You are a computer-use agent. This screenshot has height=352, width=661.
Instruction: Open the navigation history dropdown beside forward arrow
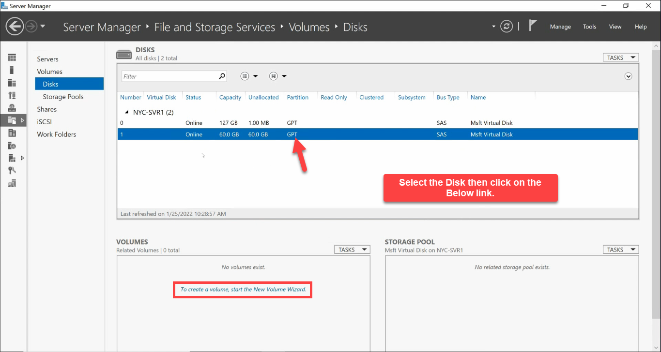pos(43,26)
